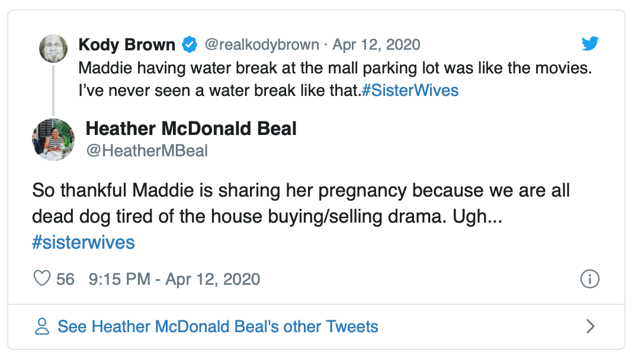This screenshot has width=635, height=360.
Task: Click the person icon beside See other Tweets
Action: [x=42, y=326]
